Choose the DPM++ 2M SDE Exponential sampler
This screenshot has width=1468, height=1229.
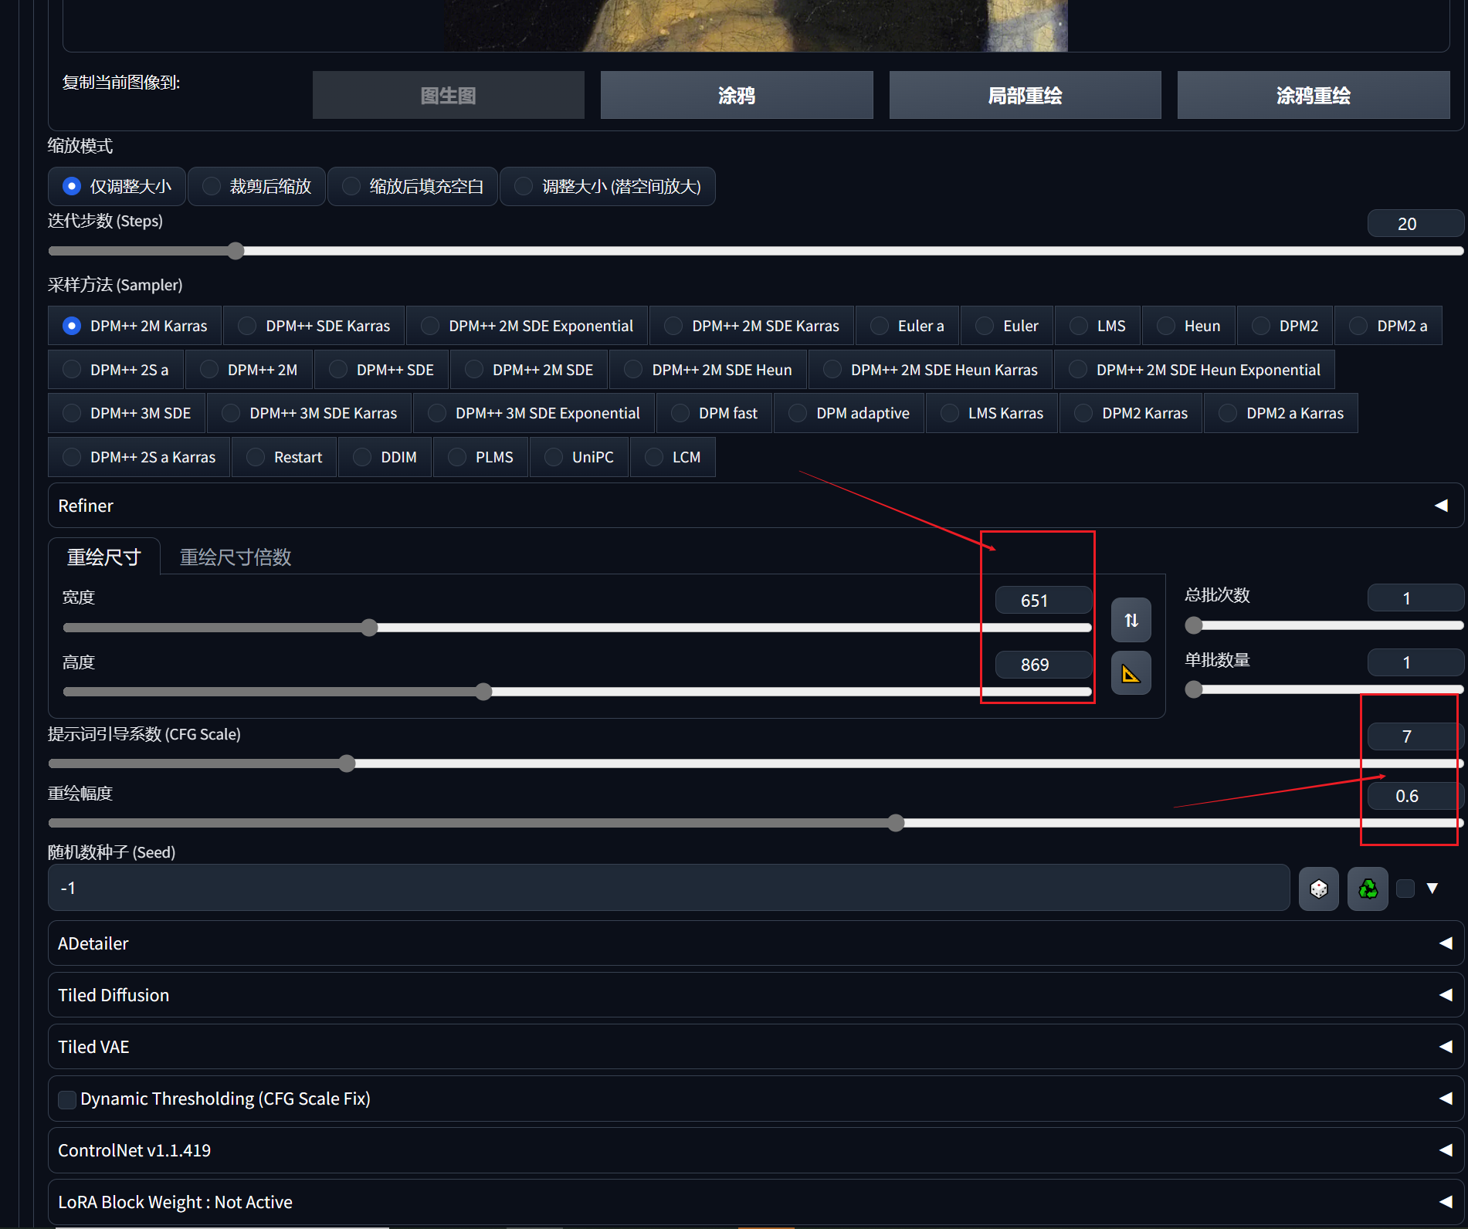(x=527, y=326)
